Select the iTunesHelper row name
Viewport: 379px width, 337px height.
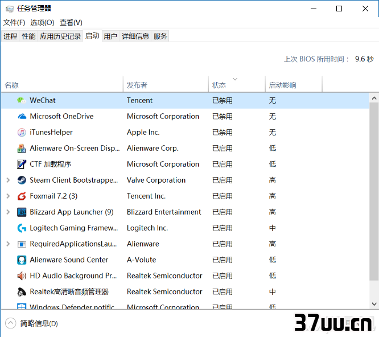pyautogui.click(x=51, y=132)
